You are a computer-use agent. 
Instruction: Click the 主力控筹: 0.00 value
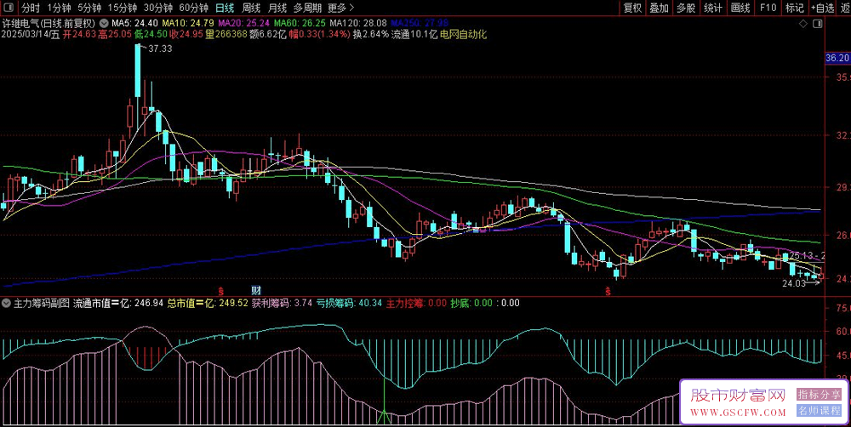pos(416,304)
